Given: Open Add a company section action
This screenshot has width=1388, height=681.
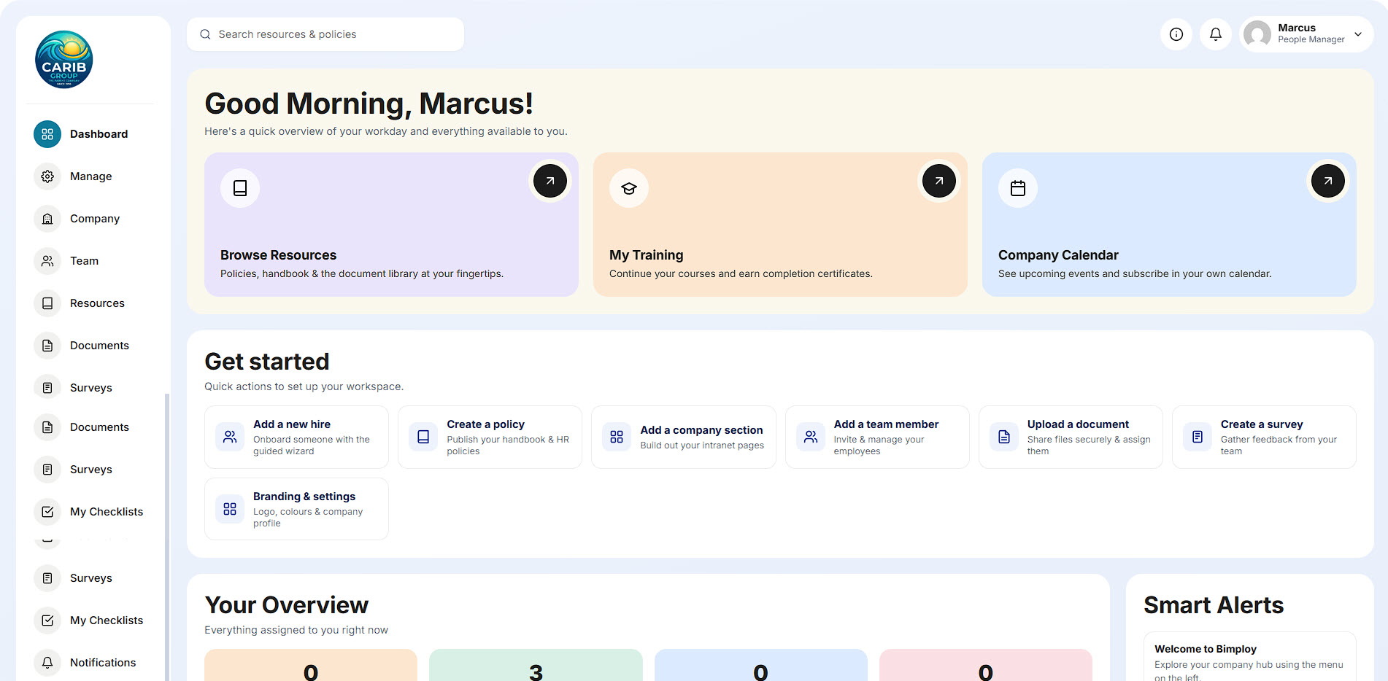Looking at the screenshot, I should pyautogui.click(x=683, y=437).
